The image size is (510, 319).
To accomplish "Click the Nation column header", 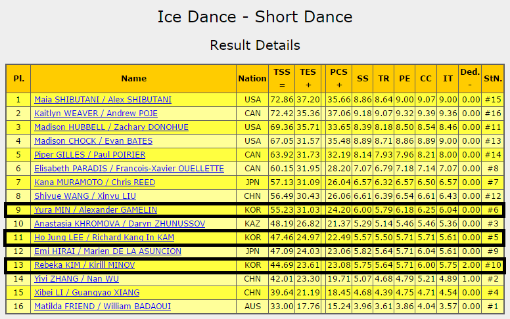I will pos(252,79).
